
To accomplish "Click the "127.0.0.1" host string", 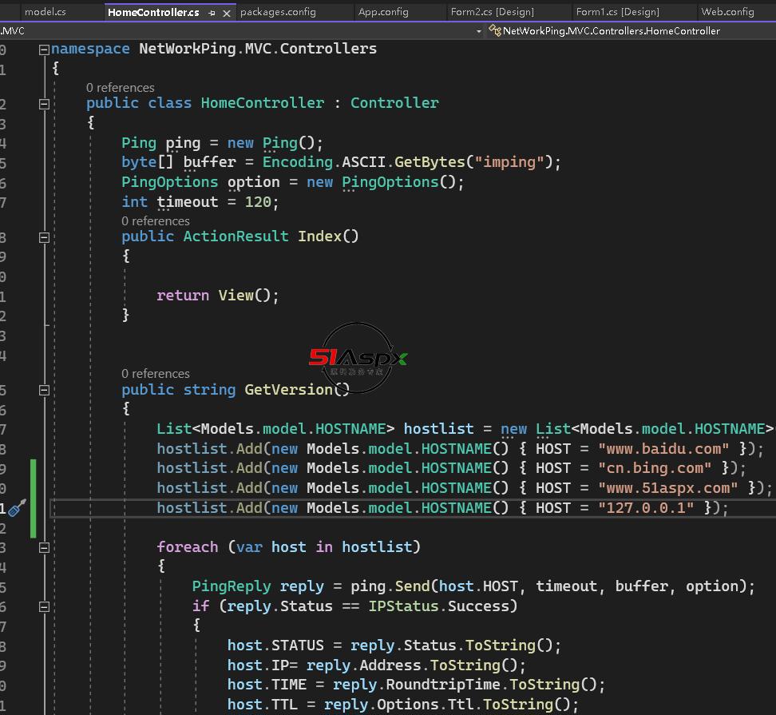I will (x=646, y=508).
